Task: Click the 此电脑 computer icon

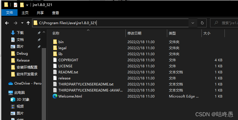Action: tap(11, 93)
